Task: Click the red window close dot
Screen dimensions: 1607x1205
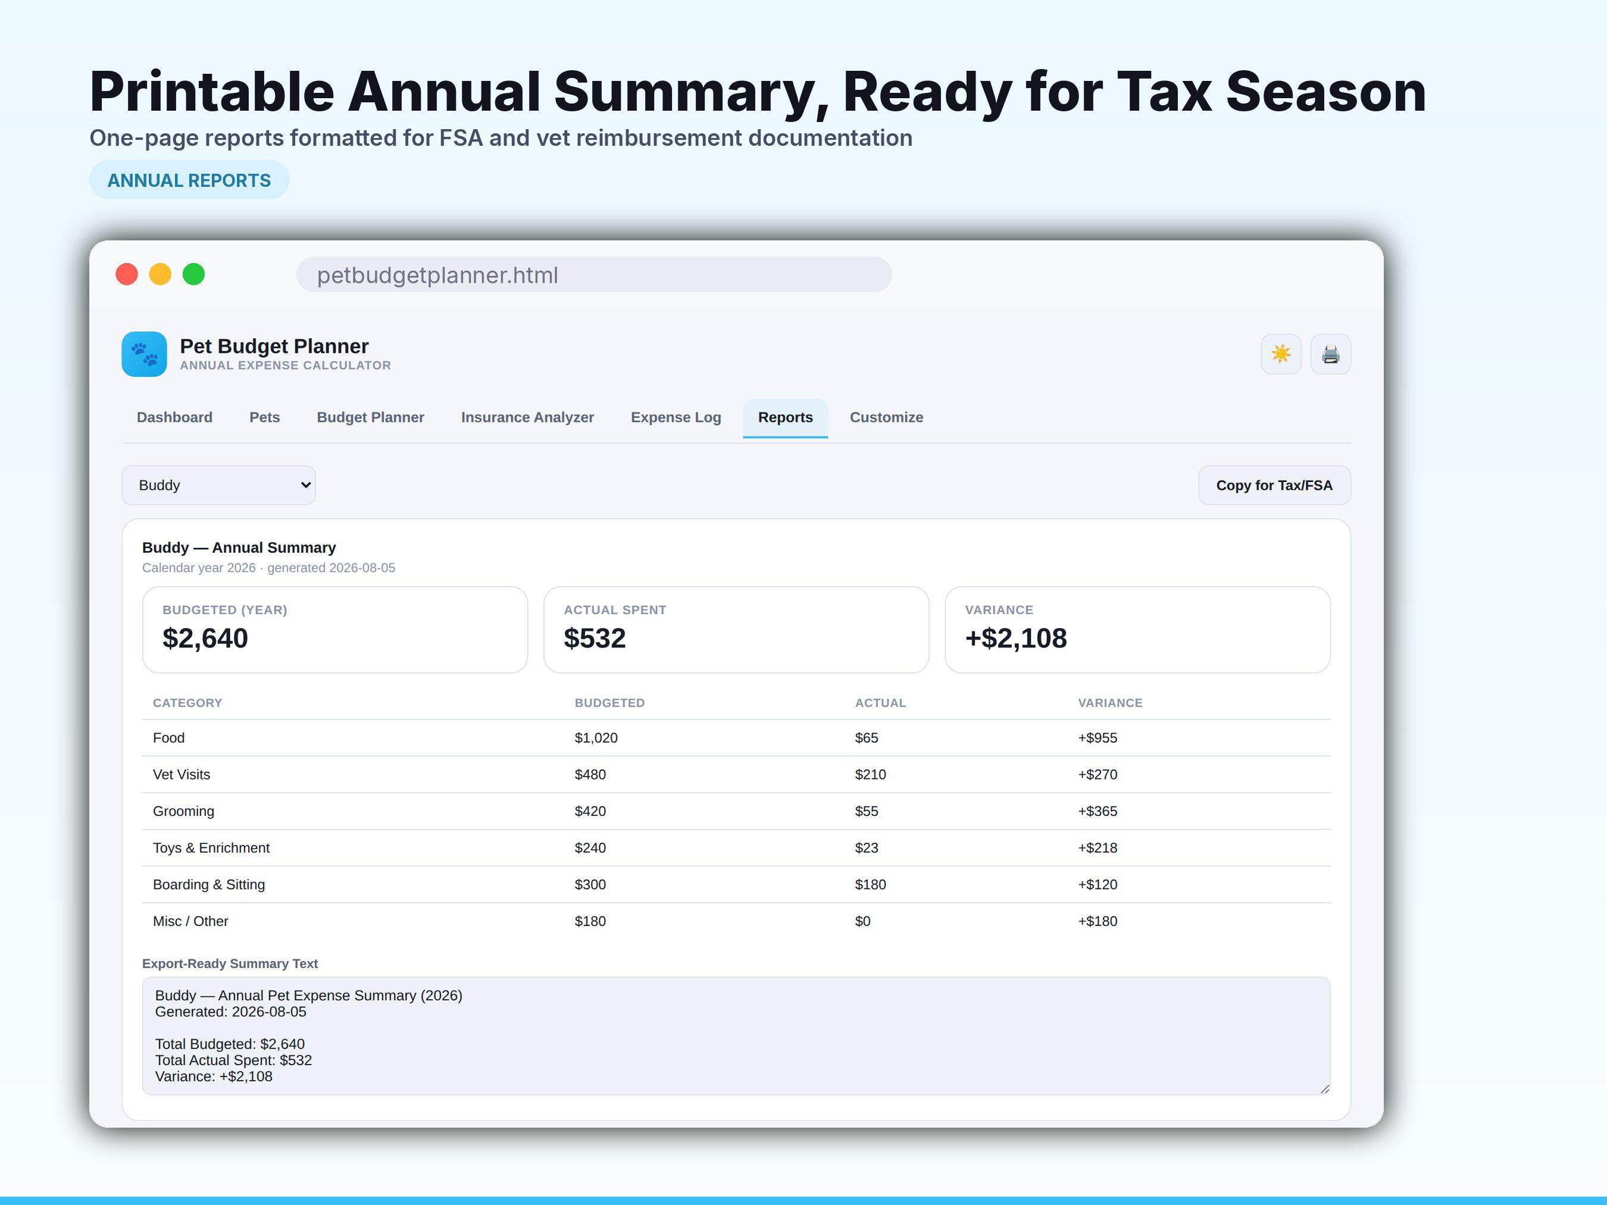Action: click(x=127, y=274)
